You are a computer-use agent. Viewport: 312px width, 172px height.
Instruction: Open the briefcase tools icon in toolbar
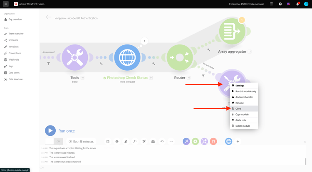tap(153, 141)
